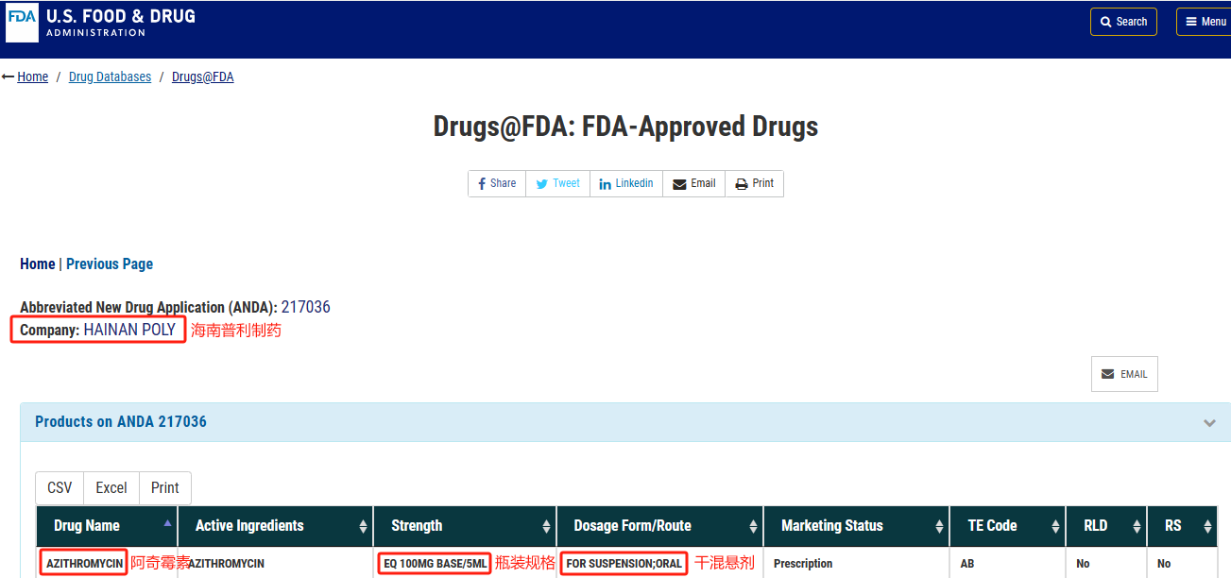Screen dimensions: 1231x578
Task: Click U.S. Food & Drug Administration title
Action: 121,23
